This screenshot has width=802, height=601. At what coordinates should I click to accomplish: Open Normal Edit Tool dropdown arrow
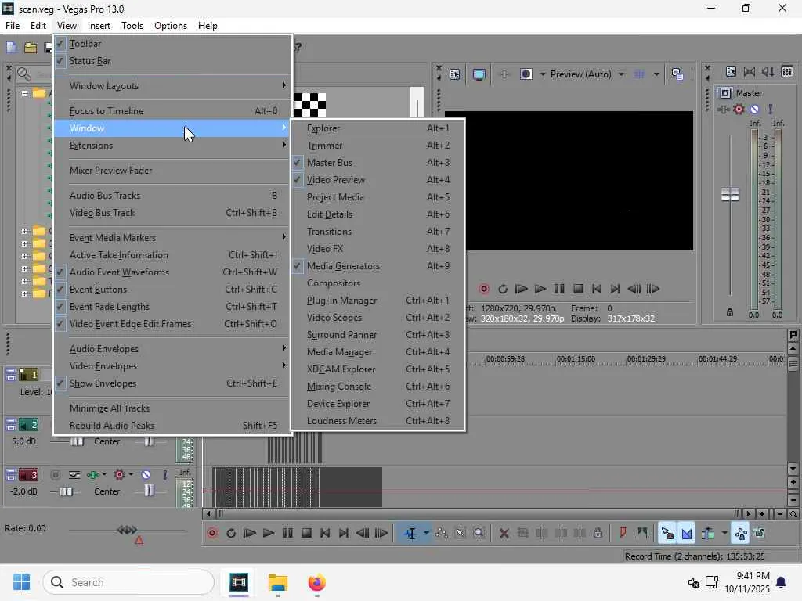pyautogui.click(x=426, y=534)
